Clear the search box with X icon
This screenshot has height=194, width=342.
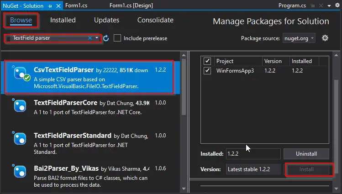pyautogui.click(x=90, y=38)
